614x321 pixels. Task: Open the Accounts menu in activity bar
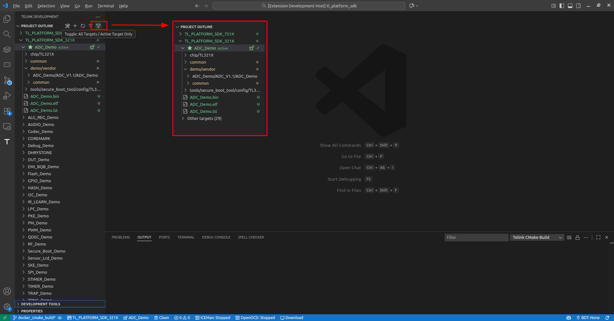(x=7, y=291)
